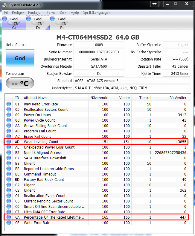
Task: Click status icon for Power-On Hours
Action: point(9,115)
